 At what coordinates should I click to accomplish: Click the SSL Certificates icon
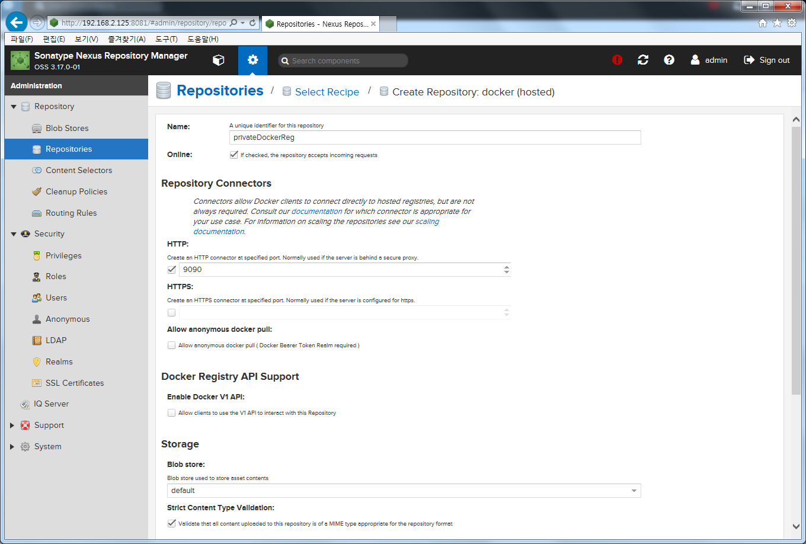tap(37, 383)
